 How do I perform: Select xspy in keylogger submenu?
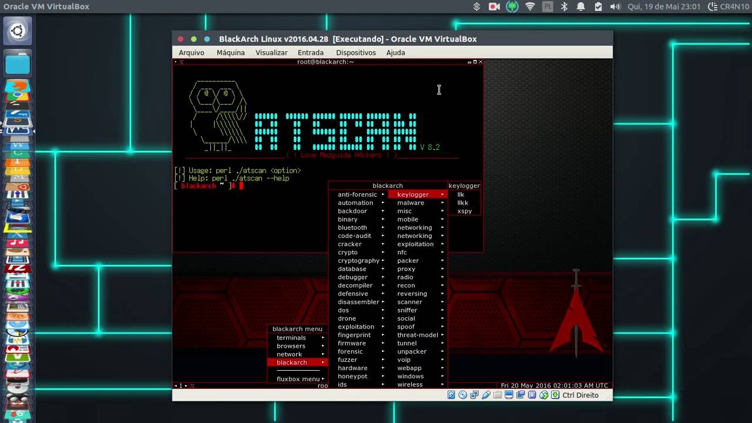pyautogui.click(x=464, y=211)
